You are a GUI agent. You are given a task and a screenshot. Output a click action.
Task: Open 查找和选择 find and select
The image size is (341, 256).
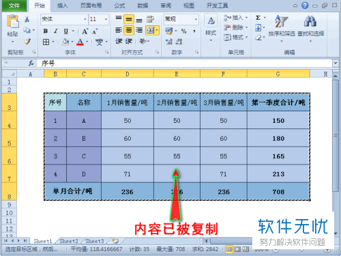pyautogui.click(x=310, y=28)
